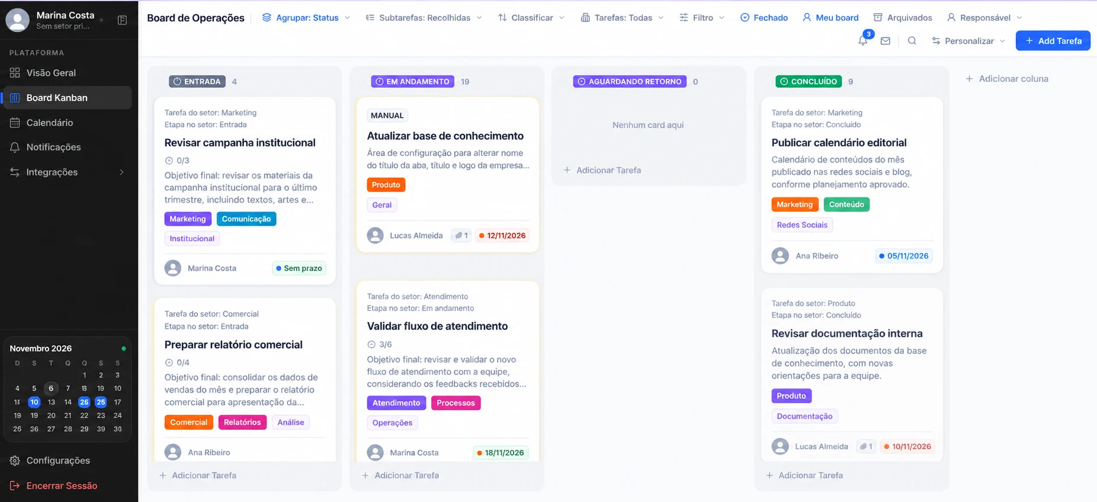Click plus icon in Adicionar coluna
The width and height of the screenshot is (1097, 502).
pyautogui.click(x=969, y=79)
